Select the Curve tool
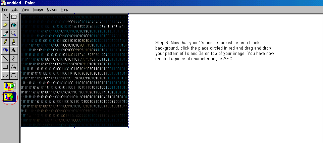This screenshot has height=143, width=323. (14, 58)
